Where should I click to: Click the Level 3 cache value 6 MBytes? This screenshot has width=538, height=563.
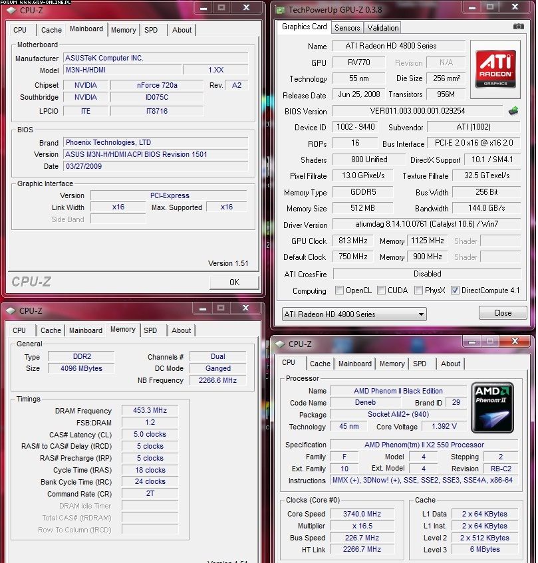pyautogui.click(x=485, y=549)
